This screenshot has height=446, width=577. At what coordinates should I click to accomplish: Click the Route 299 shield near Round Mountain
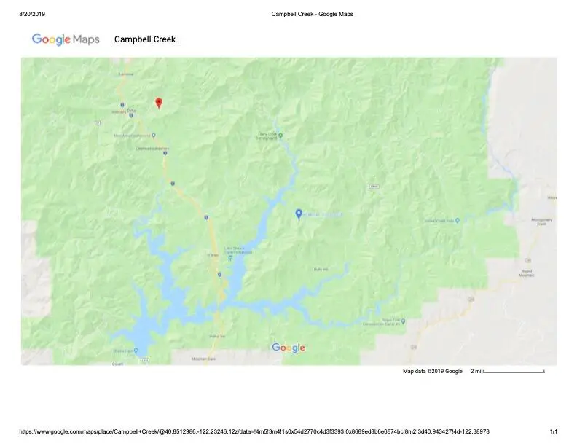(x=528, y=260)
